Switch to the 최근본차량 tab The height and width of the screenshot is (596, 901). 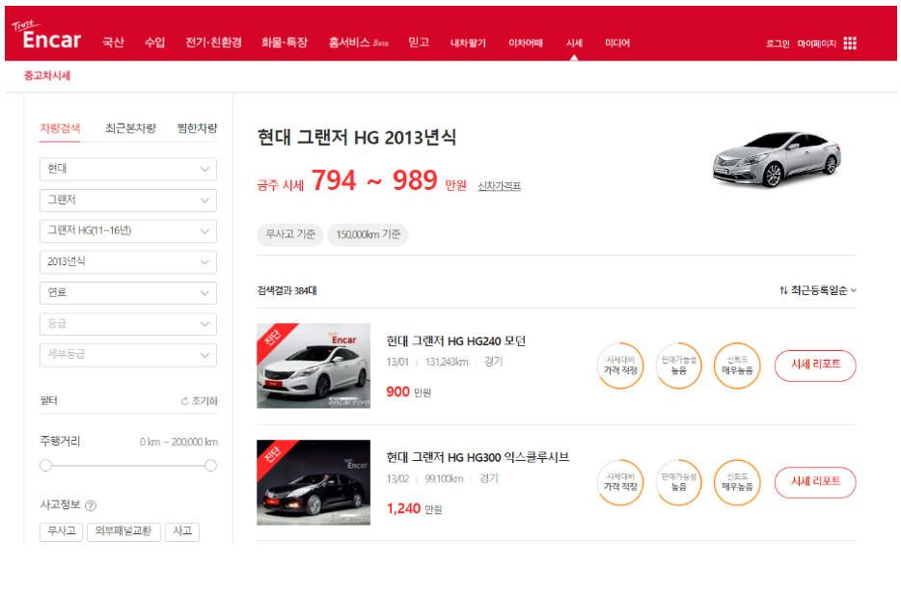pos(130,128)
